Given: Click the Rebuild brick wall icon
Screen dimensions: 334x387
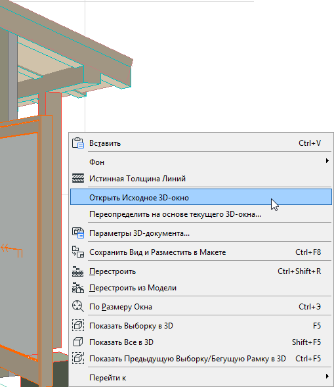Looking at the screenshot, I should click(x=78, y=271).
